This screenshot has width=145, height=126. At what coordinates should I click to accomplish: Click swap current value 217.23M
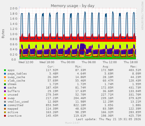tap(52, 98)
